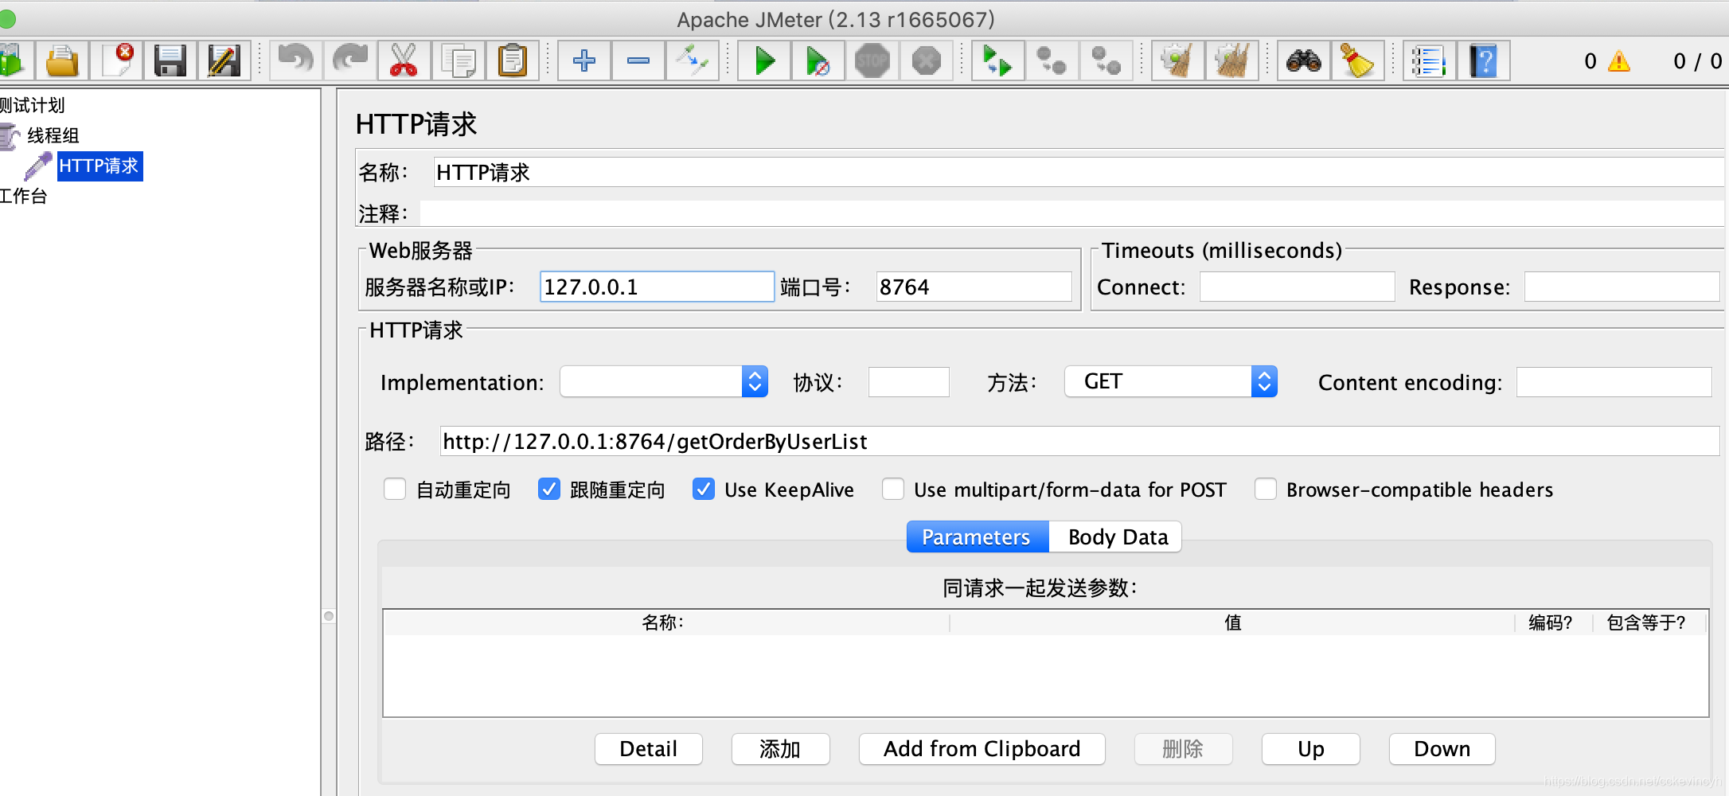Click the Shutdown test X icon
The width and height of the screenshot is (1729, 796).
pos(927,60)
